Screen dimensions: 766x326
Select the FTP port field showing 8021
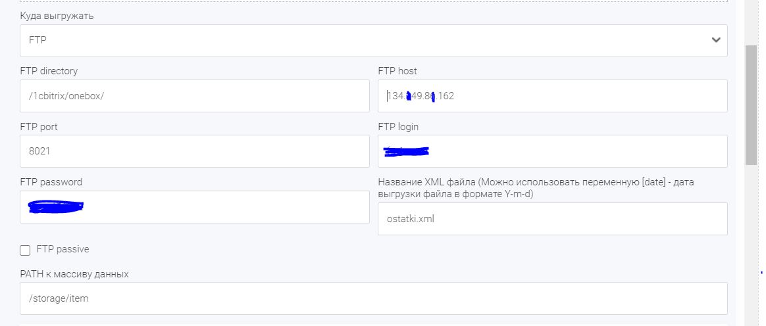click(194, 151)
